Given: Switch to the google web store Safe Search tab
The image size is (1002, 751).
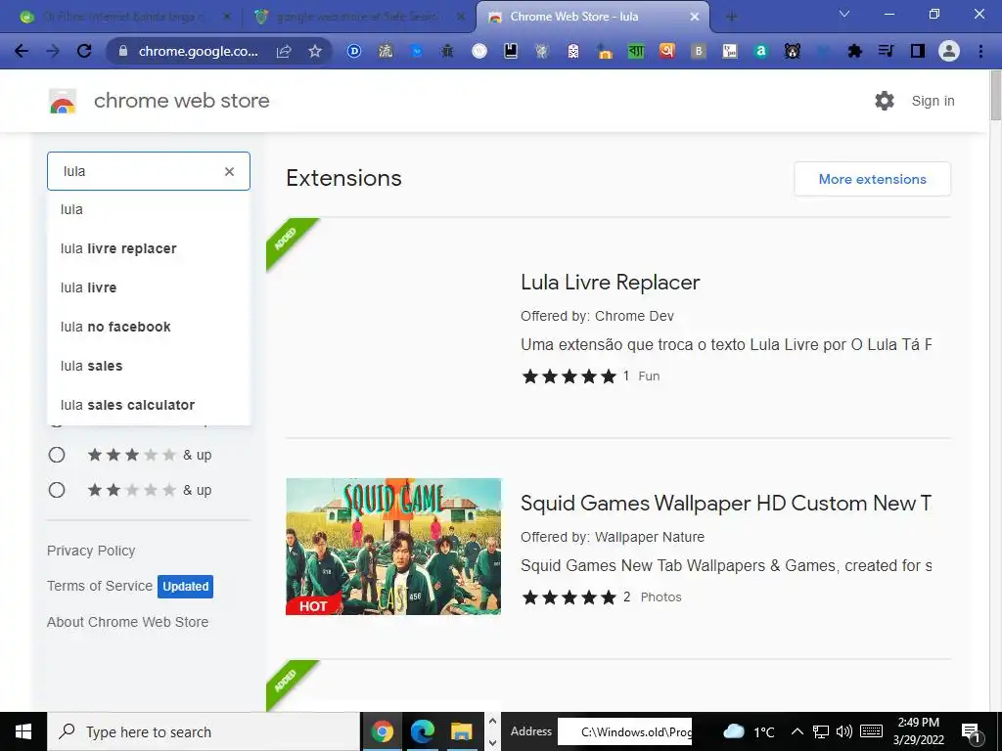Looking at the screenshot, I should [x=358, y=17].
